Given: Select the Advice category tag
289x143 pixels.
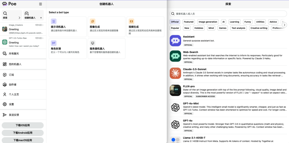Looking at the screenshot, I should click(x=273, y=22).
